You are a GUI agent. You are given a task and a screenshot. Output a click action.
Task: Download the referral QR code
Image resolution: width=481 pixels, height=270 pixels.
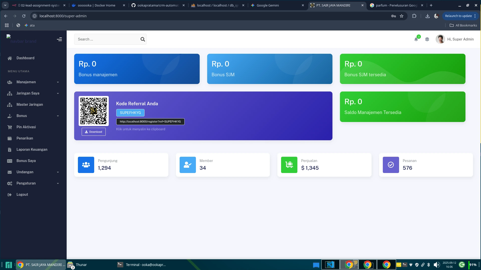tap(93, 132)
